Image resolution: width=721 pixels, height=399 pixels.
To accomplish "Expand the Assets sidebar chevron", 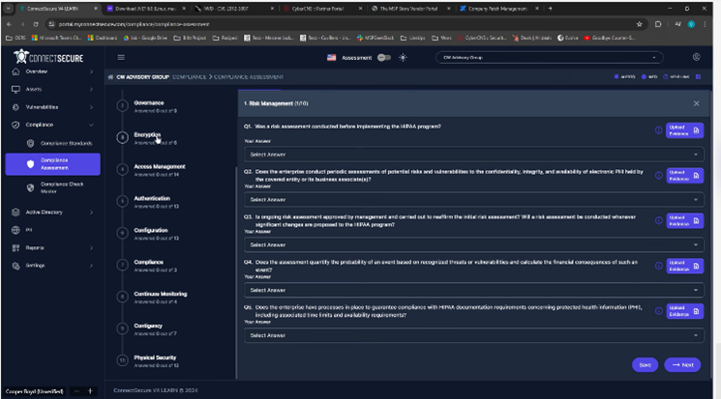I will [91, 89].
